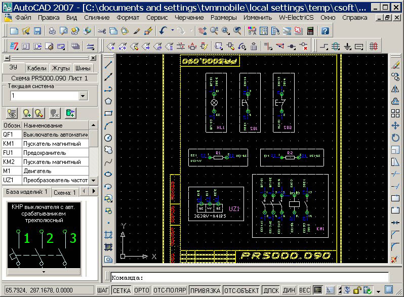The width and height of the screenshot is (404, 297).
Task: Click the Help question mark icon
Action: click(325, 31)
